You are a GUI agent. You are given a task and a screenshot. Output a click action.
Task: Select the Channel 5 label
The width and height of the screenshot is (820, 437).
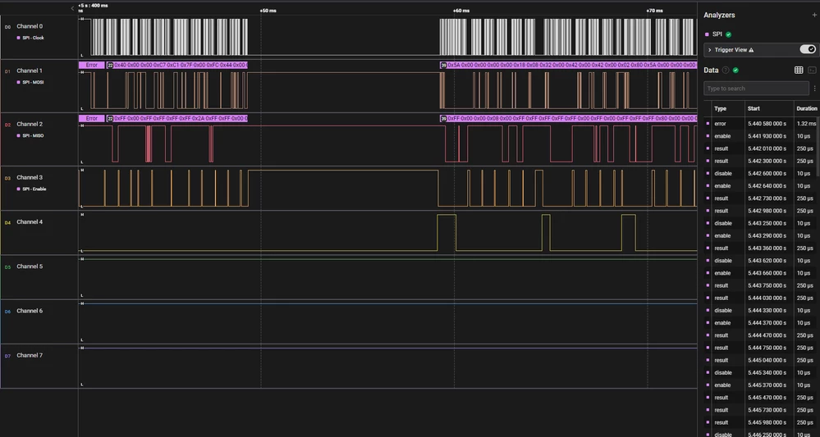[x=30, y=266]
